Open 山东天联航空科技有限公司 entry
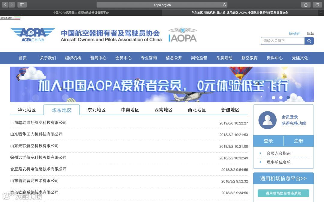Image resolution: width=324 pixels, height=202 pixels. [x=34, y=146]
